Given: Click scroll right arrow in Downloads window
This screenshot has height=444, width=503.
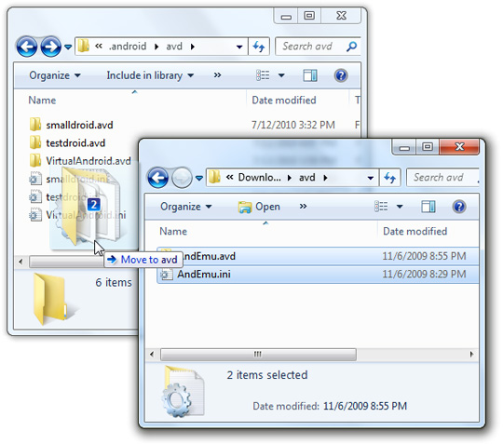Looking at the screenshot, I should pyautogui.click(x=471, y=355).
